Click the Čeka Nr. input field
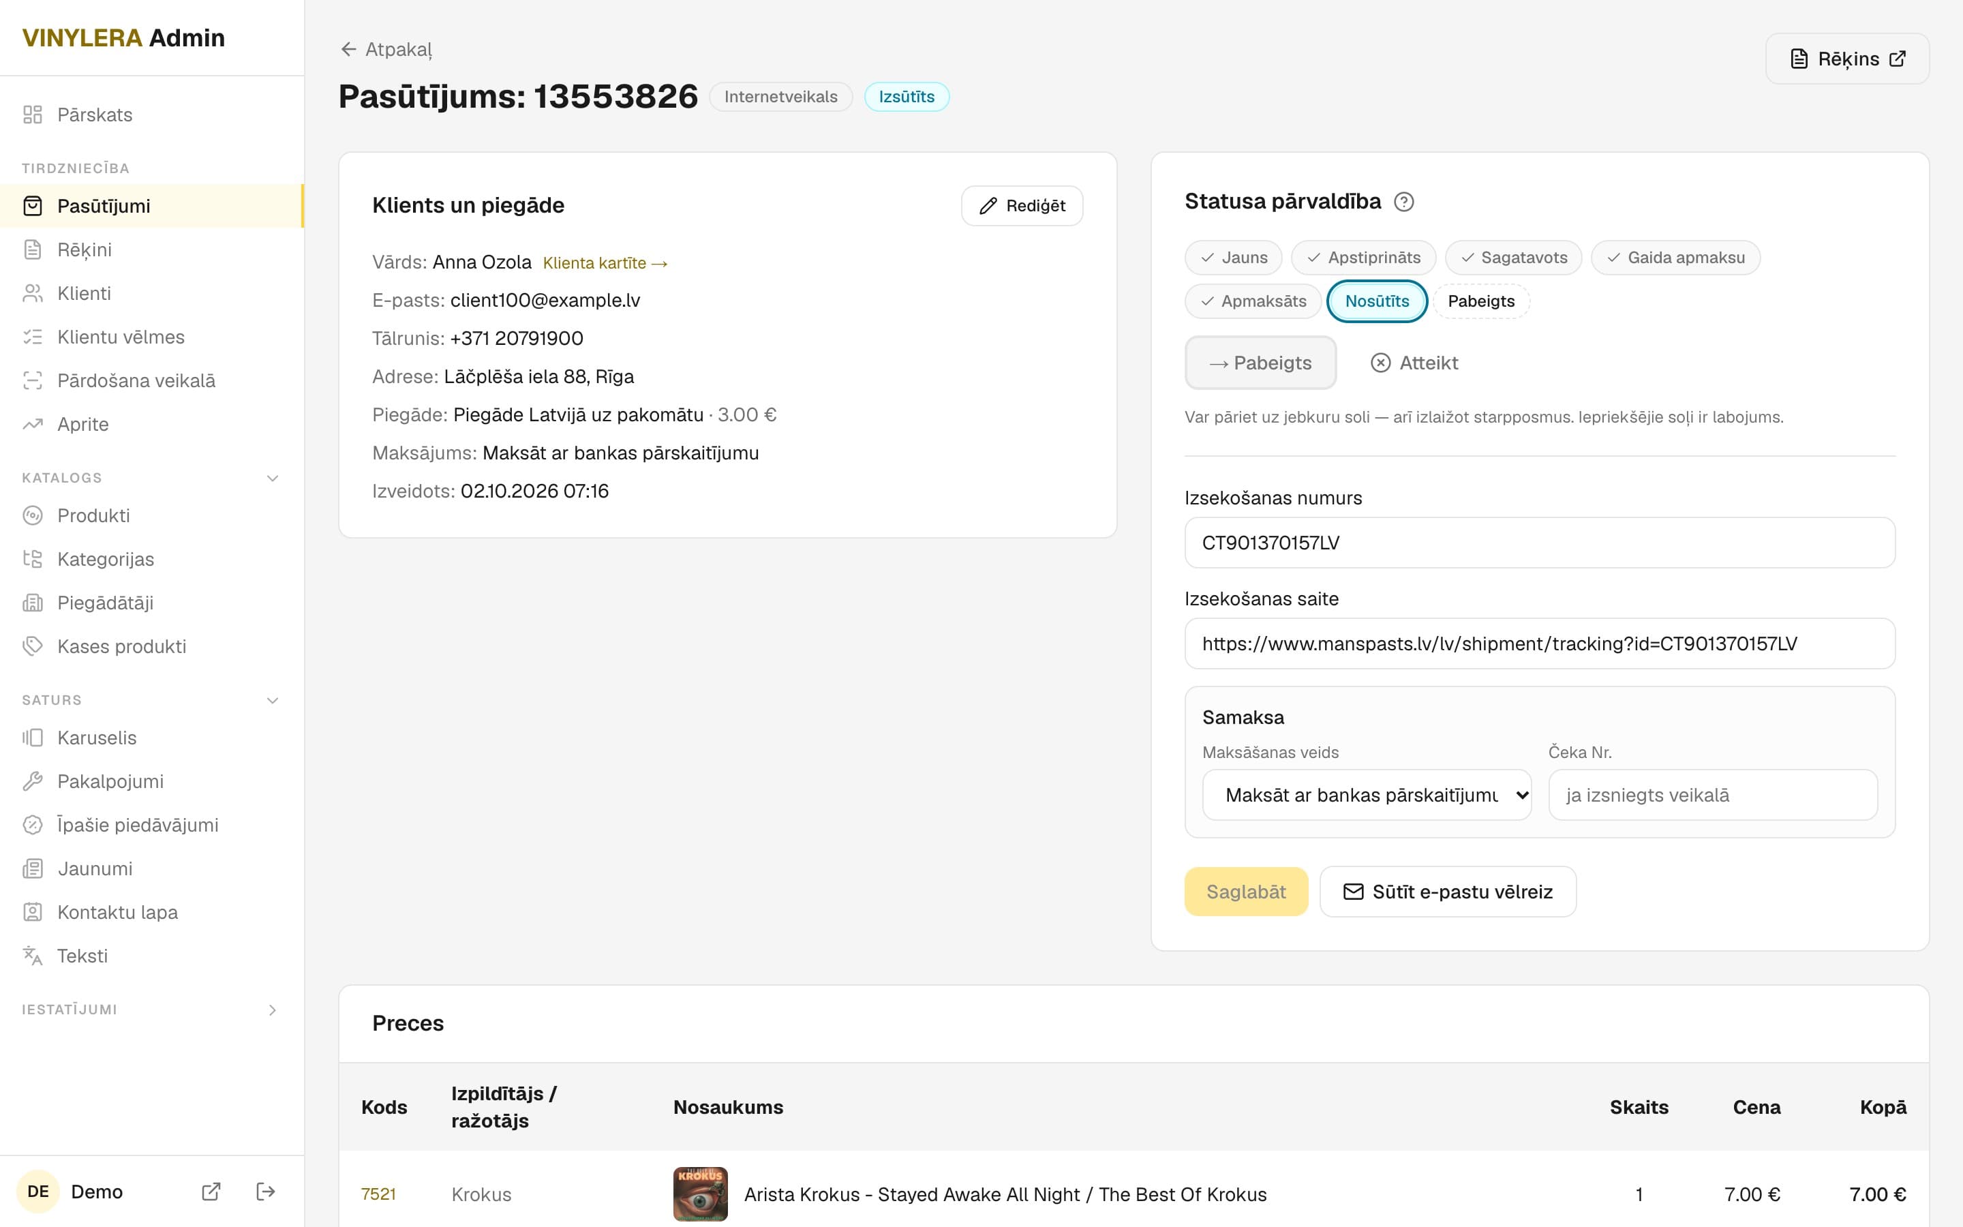 [x=1713, y=796]
